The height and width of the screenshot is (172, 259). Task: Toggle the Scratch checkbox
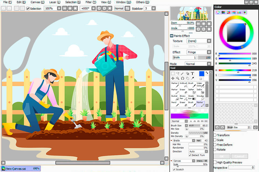pos(174,169)
